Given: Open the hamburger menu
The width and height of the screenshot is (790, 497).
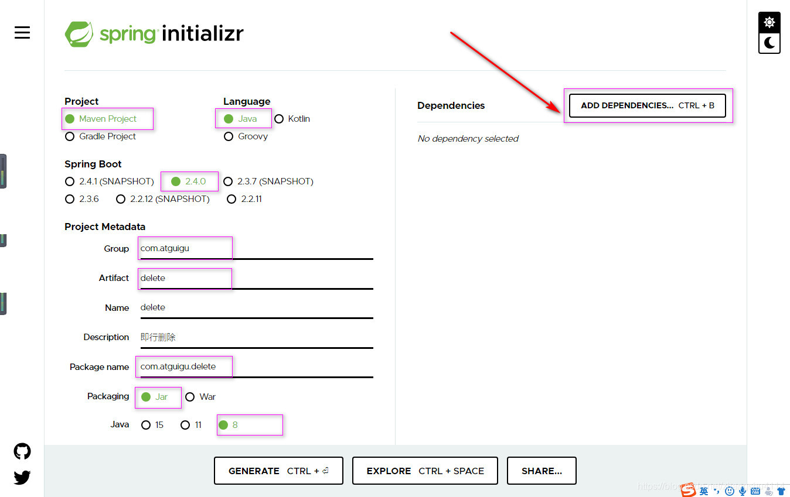Looking at the screenshot, I should 22,33.
